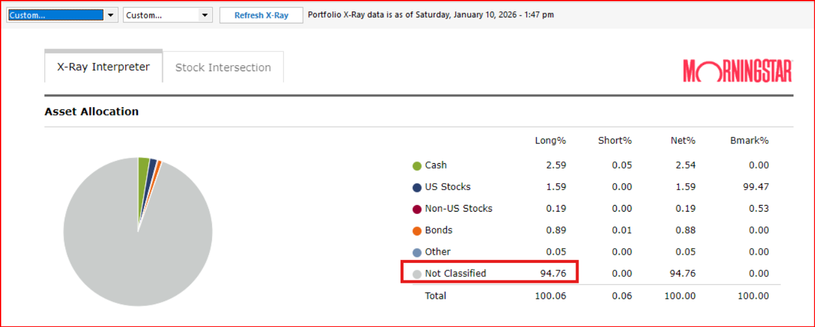Click the Net% column header

[x=683, y=140]
